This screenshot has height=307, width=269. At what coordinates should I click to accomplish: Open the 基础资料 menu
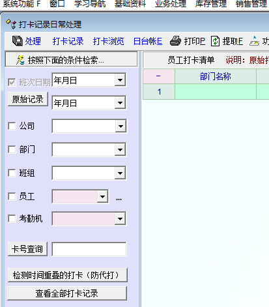pyautogui.click(x=130, y=4)
